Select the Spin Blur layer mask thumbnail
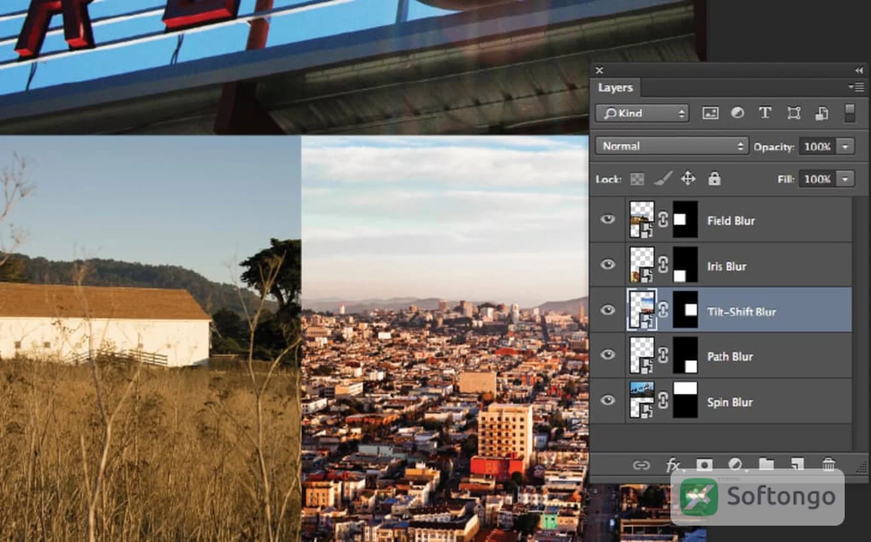871x542 pixels. [x=685, y=400]
